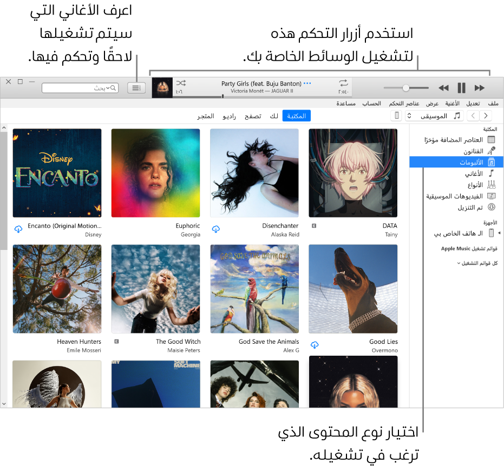Pause the current song

[x=461, y=88]
